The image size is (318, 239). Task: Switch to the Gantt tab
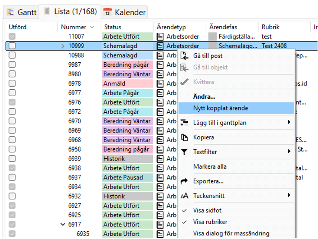(x=21, y=12)
